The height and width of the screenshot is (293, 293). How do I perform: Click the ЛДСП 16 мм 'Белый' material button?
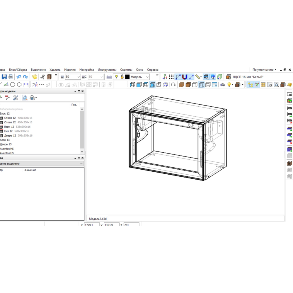click(245, 77)
